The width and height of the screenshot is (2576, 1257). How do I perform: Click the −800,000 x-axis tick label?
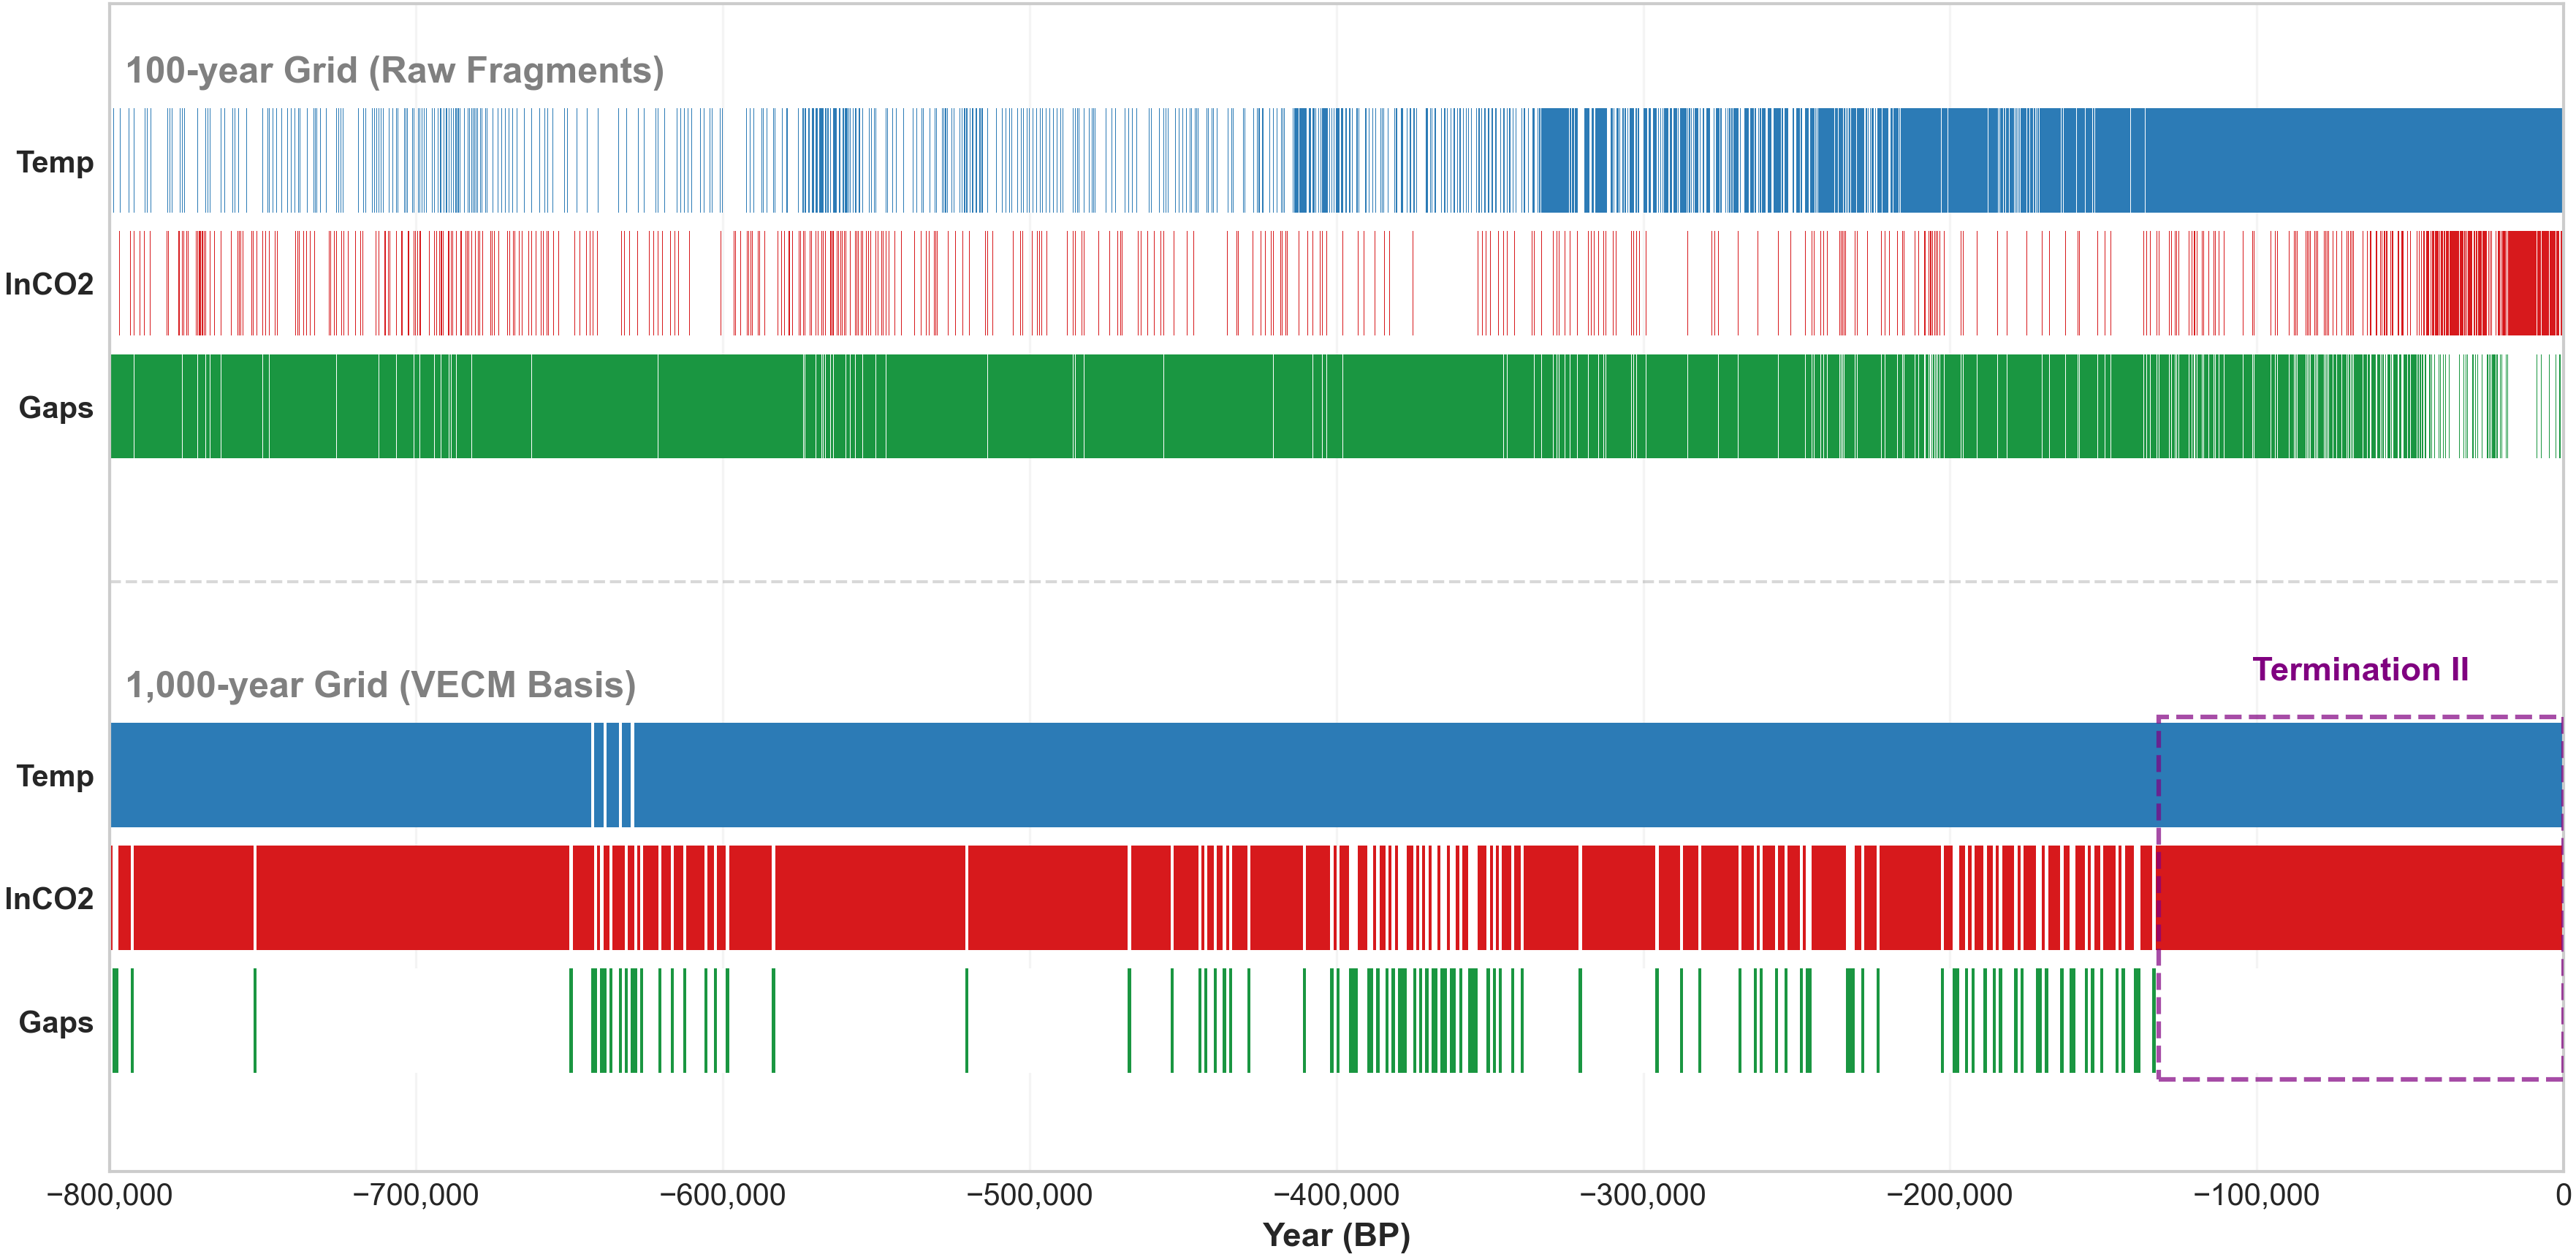(x=109, y=1194)
